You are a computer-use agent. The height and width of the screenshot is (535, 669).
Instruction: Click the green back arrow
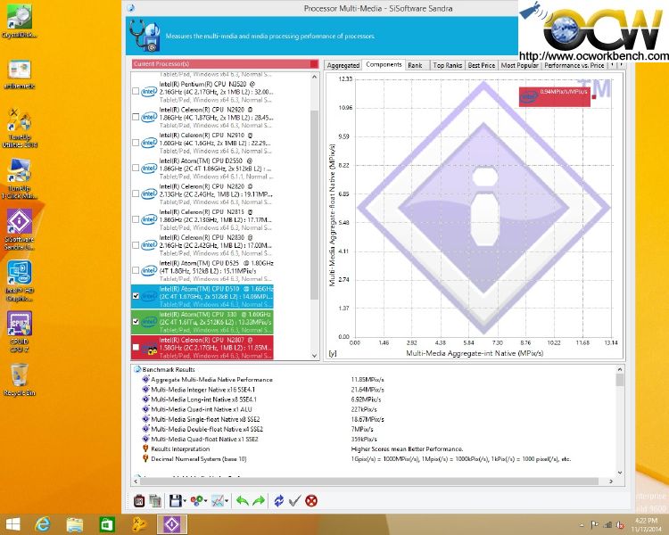243,500
